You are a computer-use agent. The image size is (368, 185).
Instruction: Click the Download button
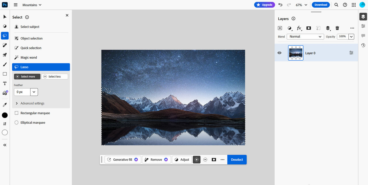click(x=321, y=5)
